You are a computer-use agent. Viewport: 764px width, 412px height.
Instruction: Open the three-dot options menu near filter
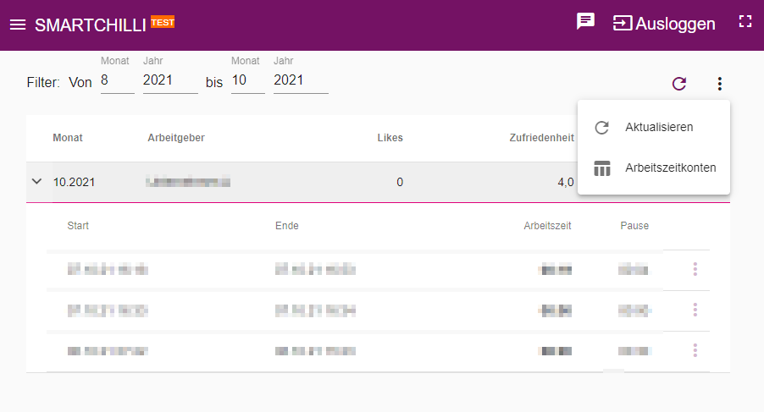click(720, 84)
